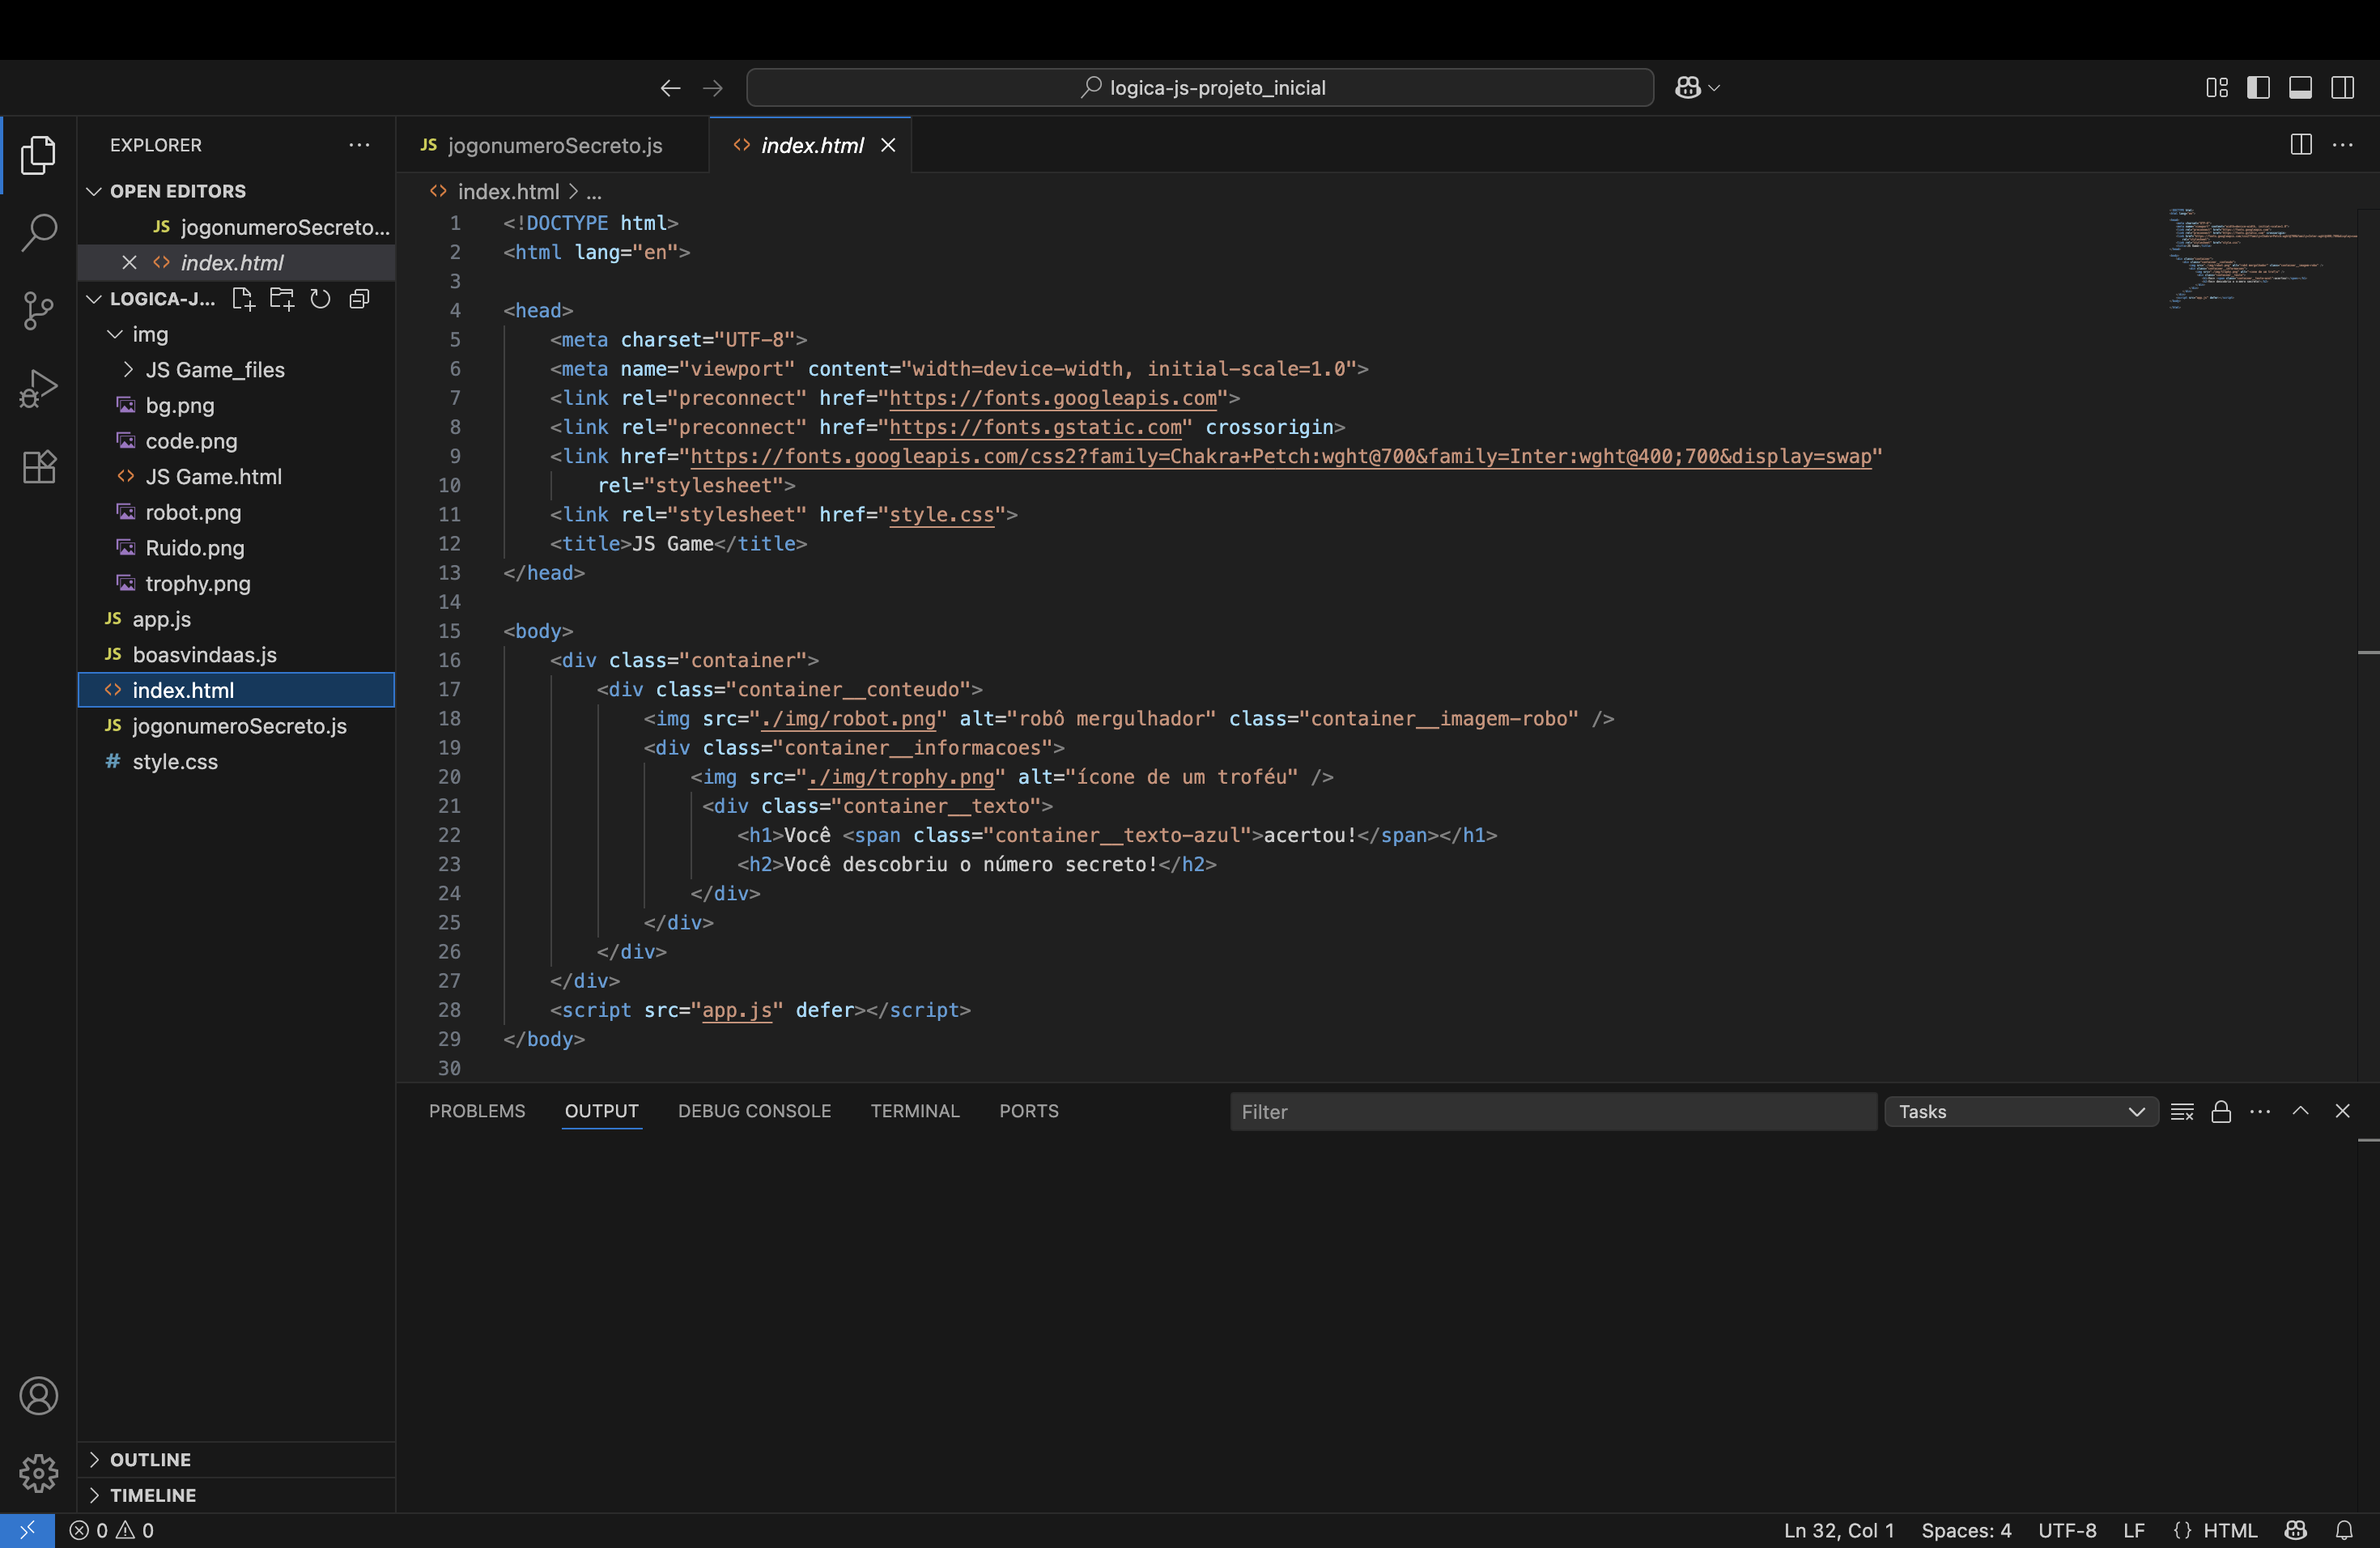Change indentation via Spaces: 4

coord(1966,1530)
